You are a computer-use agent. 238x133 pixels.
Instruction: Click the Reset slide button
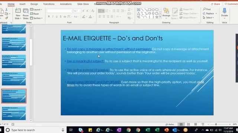pyautogui.click(x=35, y=14)
